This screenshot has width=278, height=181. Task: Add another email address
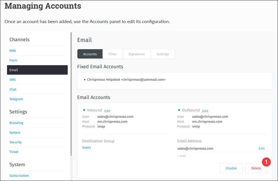point(181,156)
